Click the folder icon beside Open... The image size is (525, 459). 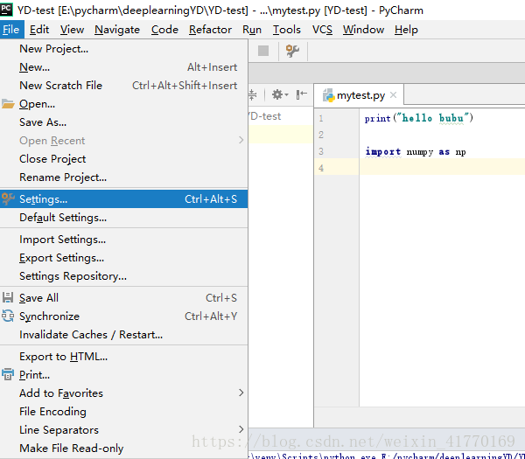(x=8, y=104)
